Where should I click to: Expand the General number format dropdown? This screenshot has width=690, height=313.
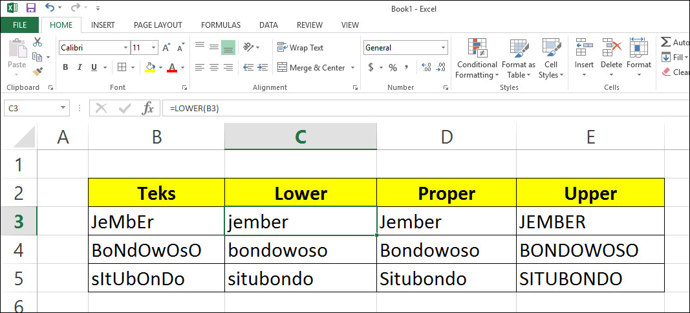[443, 48]
